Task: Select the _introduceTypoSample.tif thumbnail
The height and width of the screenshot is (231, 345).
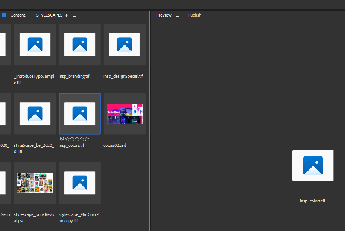Action: 35,44
